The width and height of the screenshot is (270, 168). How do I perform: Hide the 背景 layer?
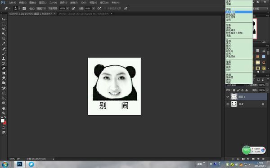pyautogui.click(x=227, y=104)
